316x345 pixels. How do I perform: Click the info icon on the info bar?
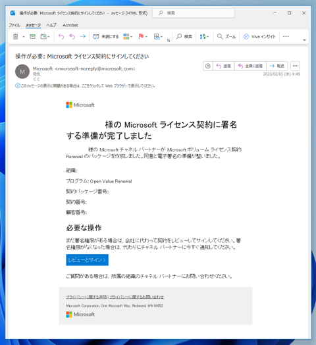click(x=17, y=86)
